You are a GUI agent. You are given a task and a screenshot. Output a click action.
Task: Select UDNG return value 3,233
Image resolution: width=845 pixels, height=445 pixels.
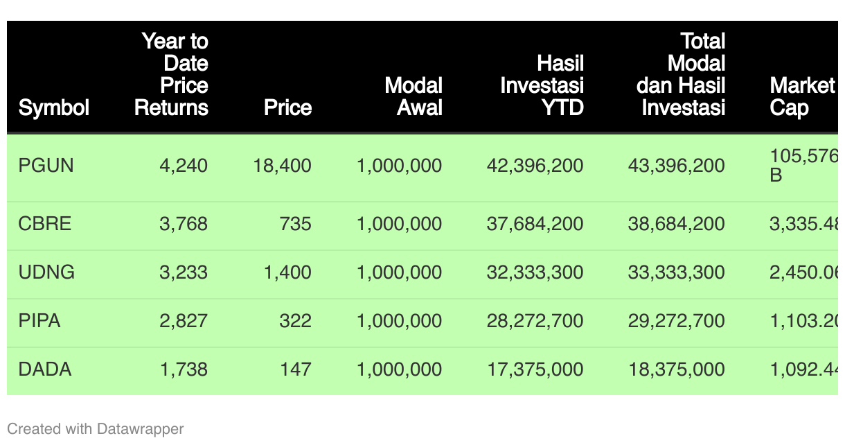(184, 272)
